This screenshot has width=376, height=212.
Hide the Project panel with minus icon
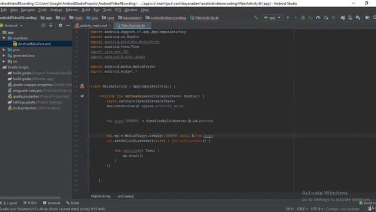pyautogui.click(x=68, y=25)
